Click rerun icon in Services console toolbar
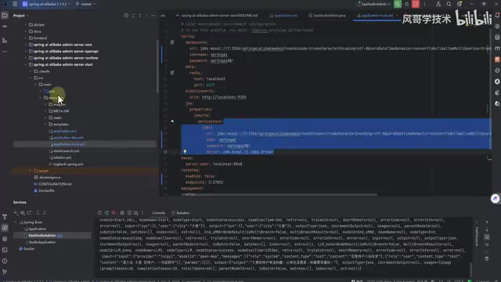 (99, 213)
